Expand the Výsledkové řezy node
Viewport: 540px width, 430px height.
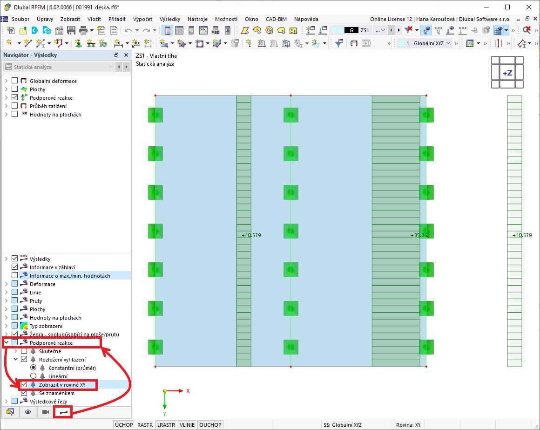[x=6, y=402]
